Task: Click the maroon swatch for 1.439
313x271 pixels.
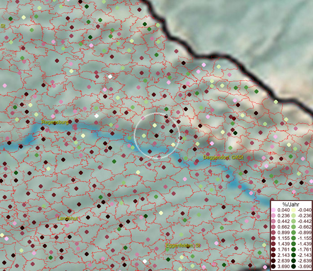Action: [x=273, y=244]
